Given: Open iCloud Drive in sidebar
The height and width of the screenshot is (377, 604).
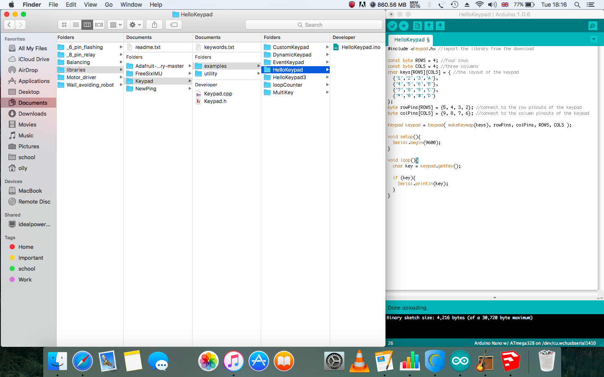Looking at the screenshot, I should click(x=29, y=59).
